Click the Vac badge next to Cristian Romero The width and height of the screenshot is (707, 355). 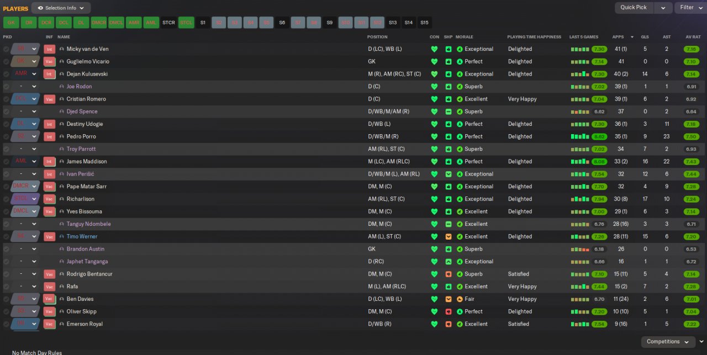pos(49,99)
